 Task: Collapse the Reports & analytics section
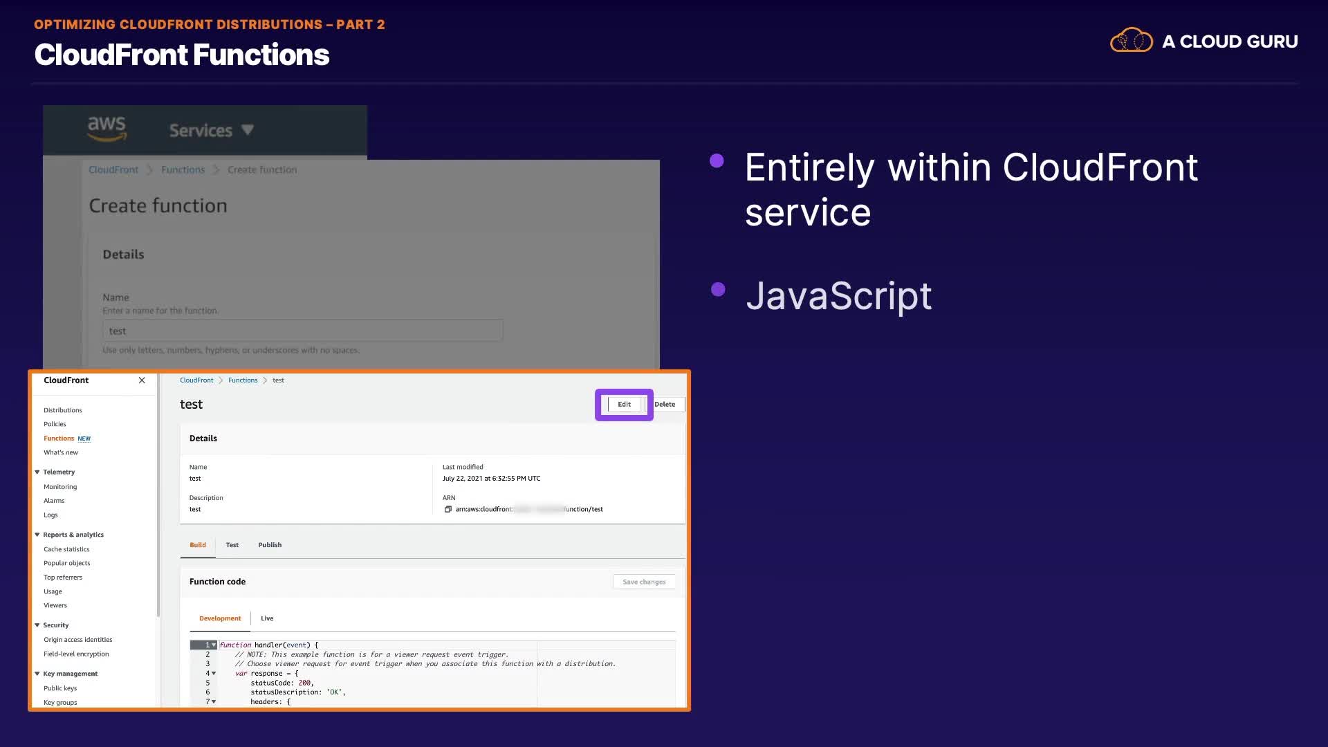point(37,535)
